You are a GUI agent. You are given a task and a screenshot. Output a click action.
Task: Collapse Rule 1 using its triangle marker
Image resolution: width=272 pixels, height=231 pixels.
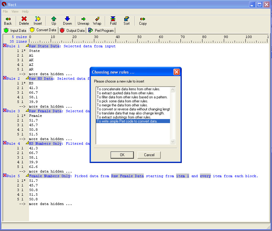click(27, 45)
